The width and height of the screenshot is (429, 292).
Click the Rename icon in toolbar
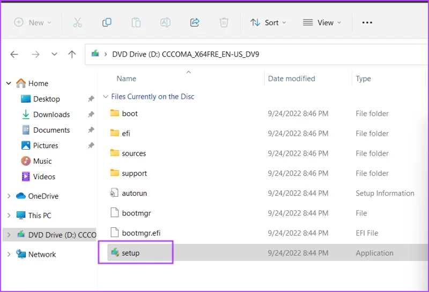(x=165, y=22)
